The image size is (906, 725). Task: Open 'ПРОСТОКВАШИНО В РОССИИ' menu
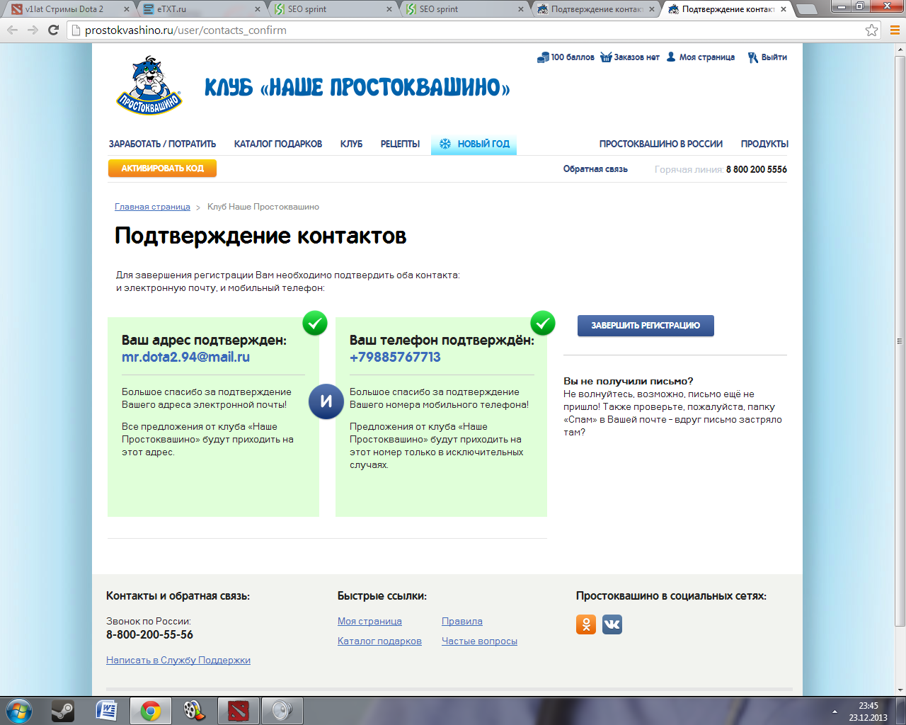661,144
